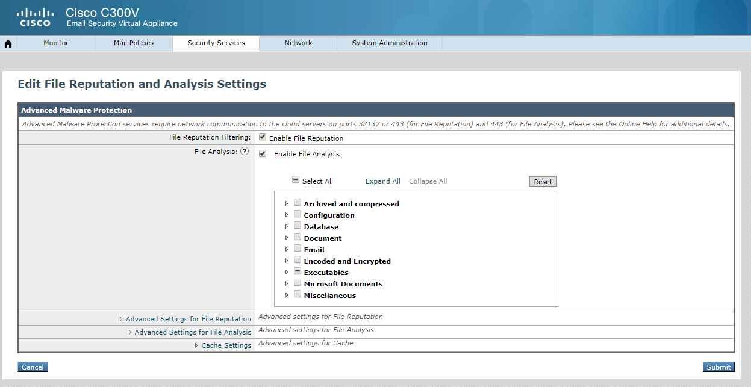Expand the Executables tree node

click(287, 273)
